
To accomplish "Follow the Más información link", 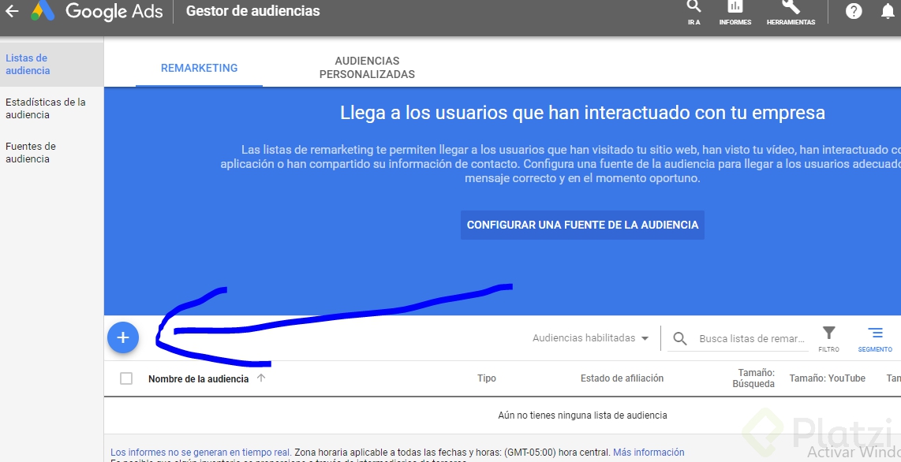I will [649, 453].
